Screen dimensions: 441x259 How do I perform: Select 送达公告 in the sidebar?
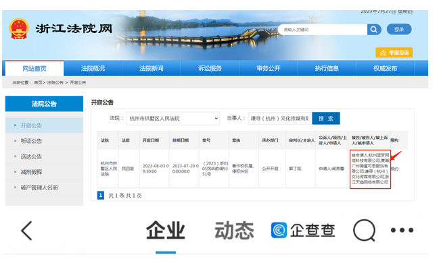[x=44, y=156]
